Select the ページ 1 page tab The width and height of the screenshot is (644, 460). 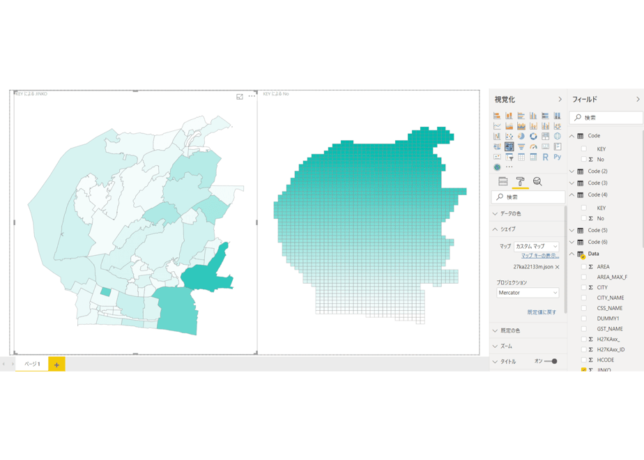[x=32, y=365]
